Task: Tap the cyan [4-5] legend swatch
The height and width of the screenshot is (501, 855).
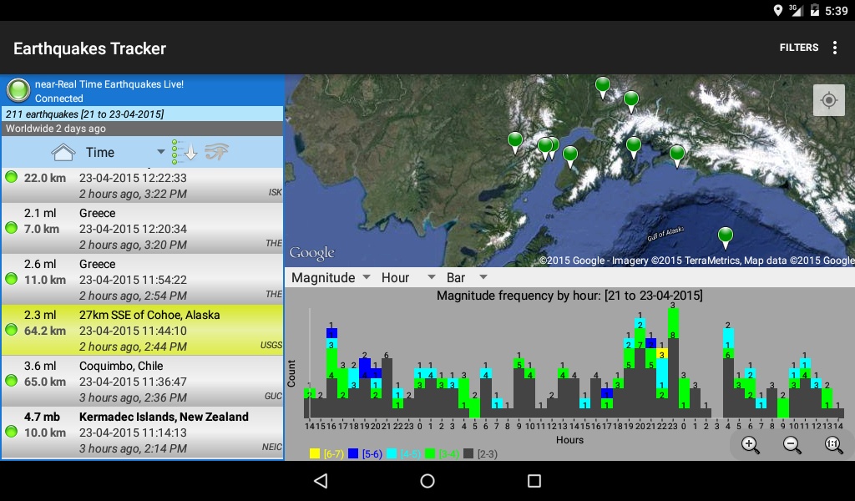Action: (x=392, y=453)
